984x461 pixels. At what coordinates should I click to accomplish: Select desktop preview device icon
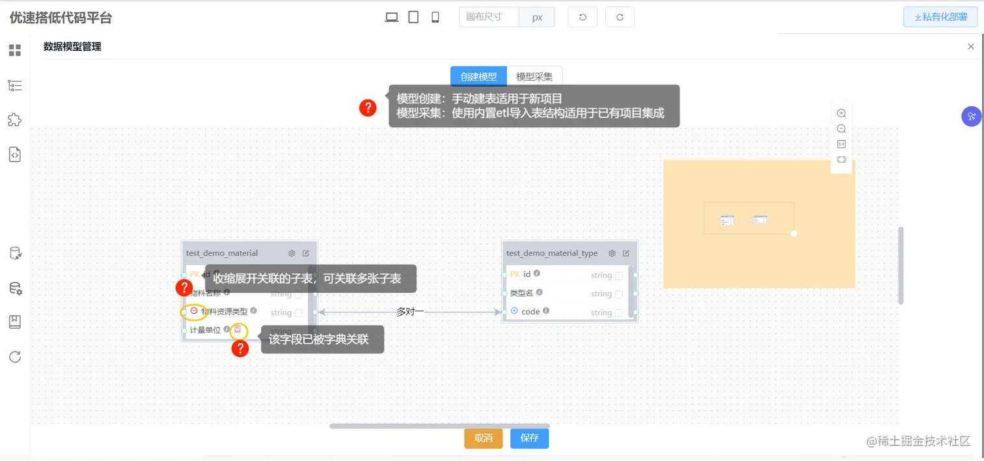pos(392,16)
